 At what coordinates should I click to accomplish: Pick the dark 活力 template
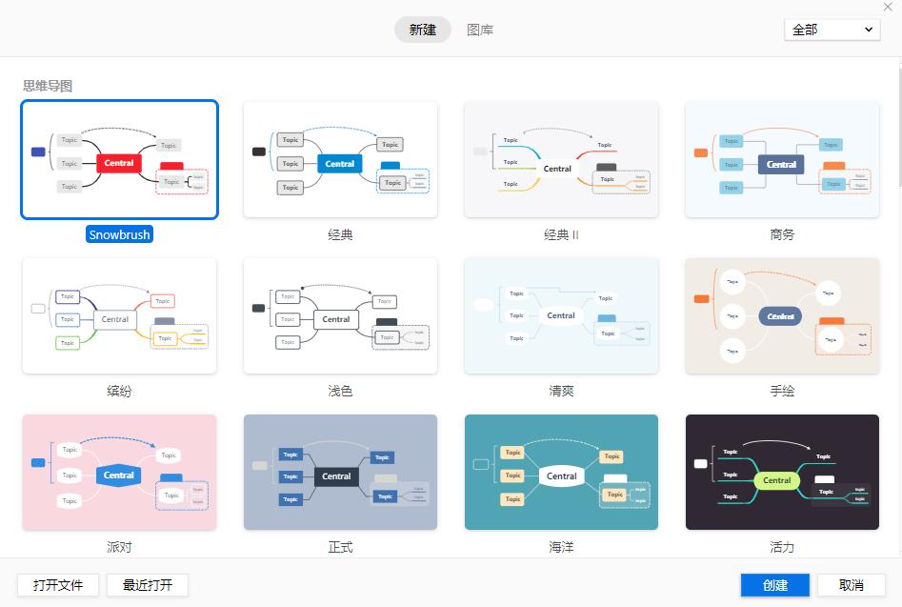pyautogui.click(x=782, y=472)
